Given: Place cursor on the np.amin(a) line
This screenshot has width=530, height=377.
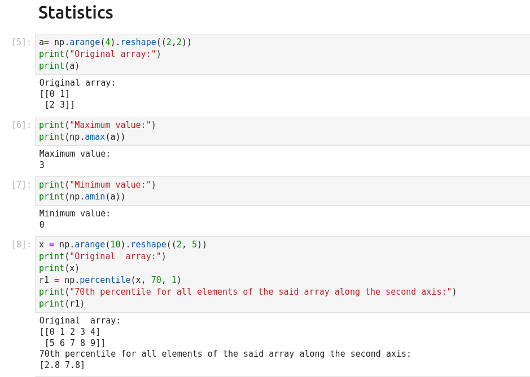Looking at the screenshot, I should 82,197.
